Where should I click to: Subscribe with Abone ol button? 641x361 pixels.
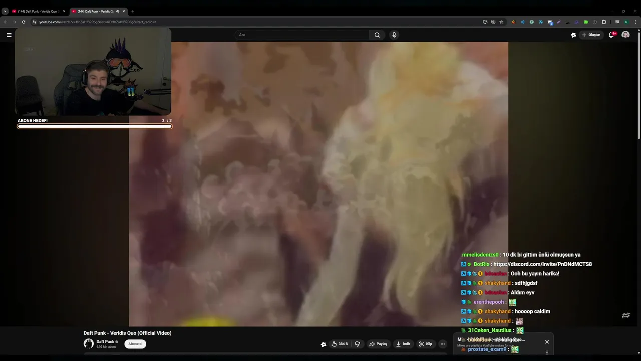coord(135,344)
